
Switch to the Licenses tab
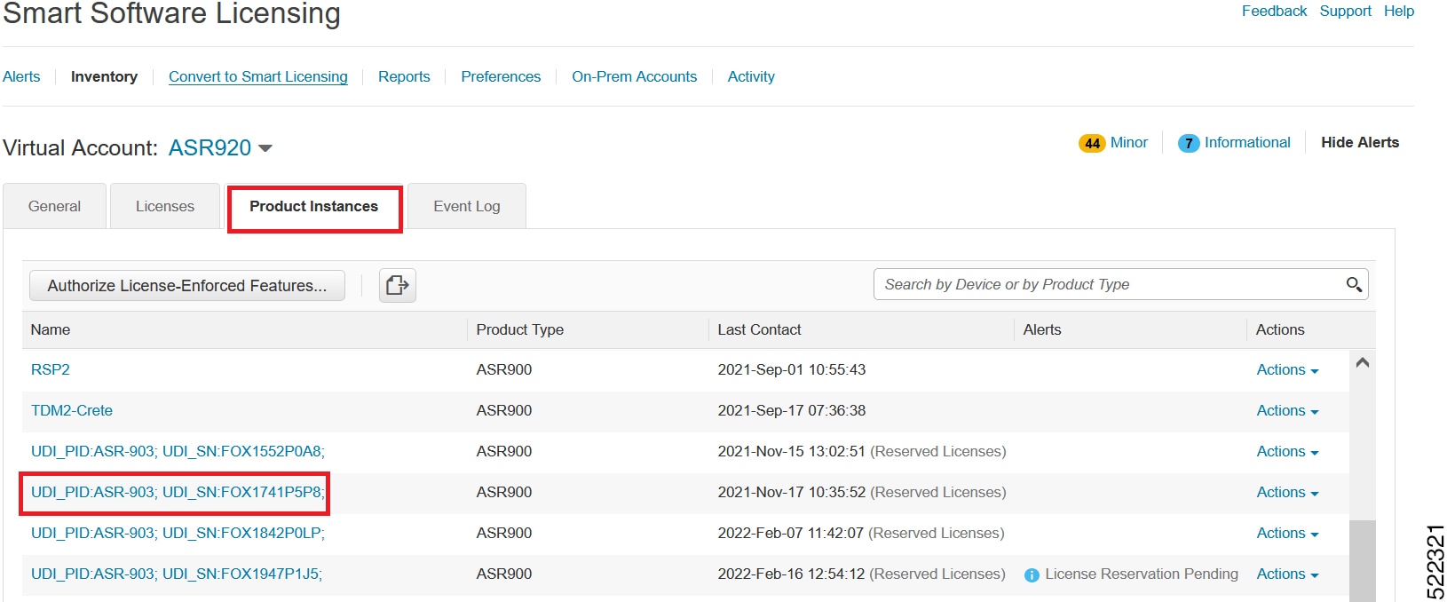click(165, 206)
